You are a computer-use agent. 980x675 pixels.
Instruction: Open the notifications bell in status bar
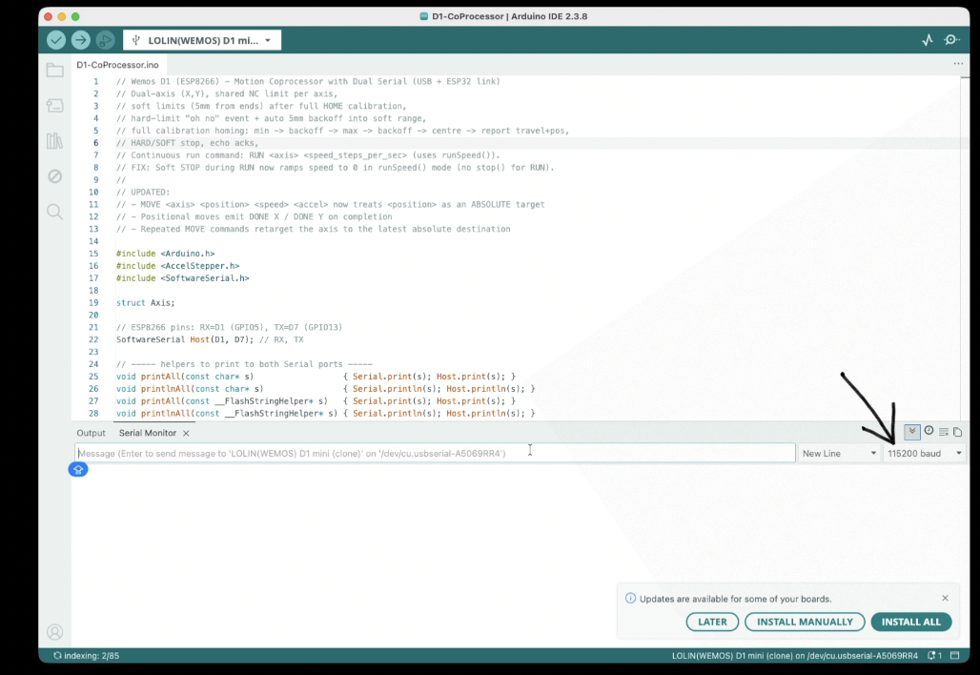pos(935,656)
